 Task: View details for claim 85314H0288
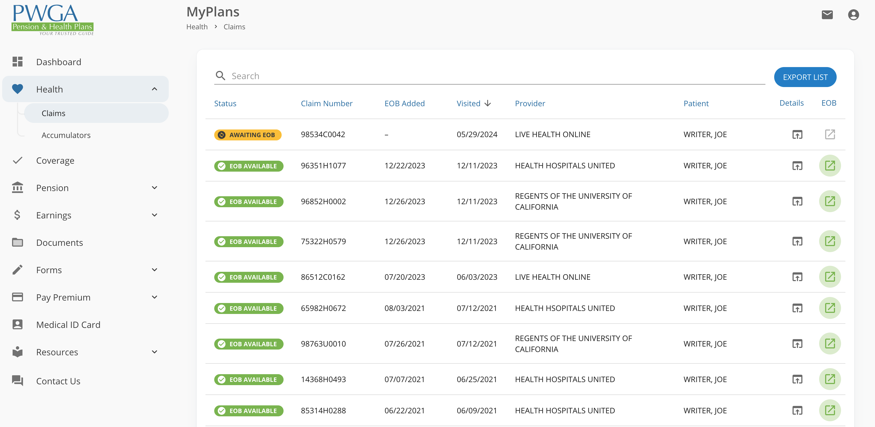[x=797, y=410]
